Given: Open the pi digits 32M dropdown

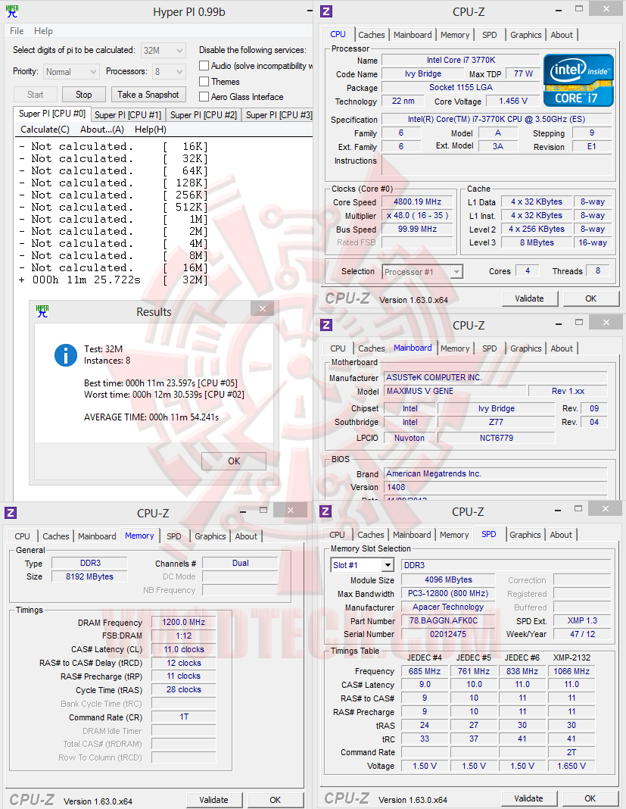Looking at the screenshot, I should click(x=163, y=51).
